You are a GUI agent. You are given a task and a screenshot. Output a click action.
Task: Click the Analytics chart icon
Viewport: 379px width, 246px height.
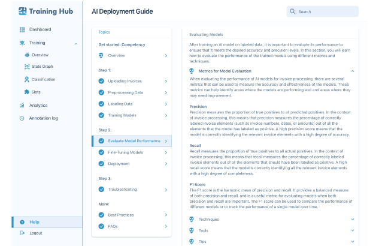22,106
